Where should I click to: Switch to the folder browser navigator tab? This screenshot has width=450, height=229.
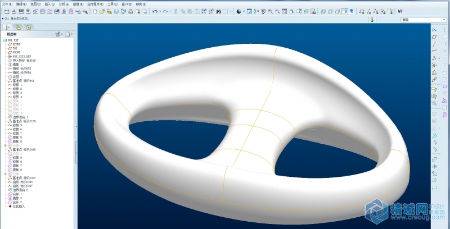click(18, 26)
